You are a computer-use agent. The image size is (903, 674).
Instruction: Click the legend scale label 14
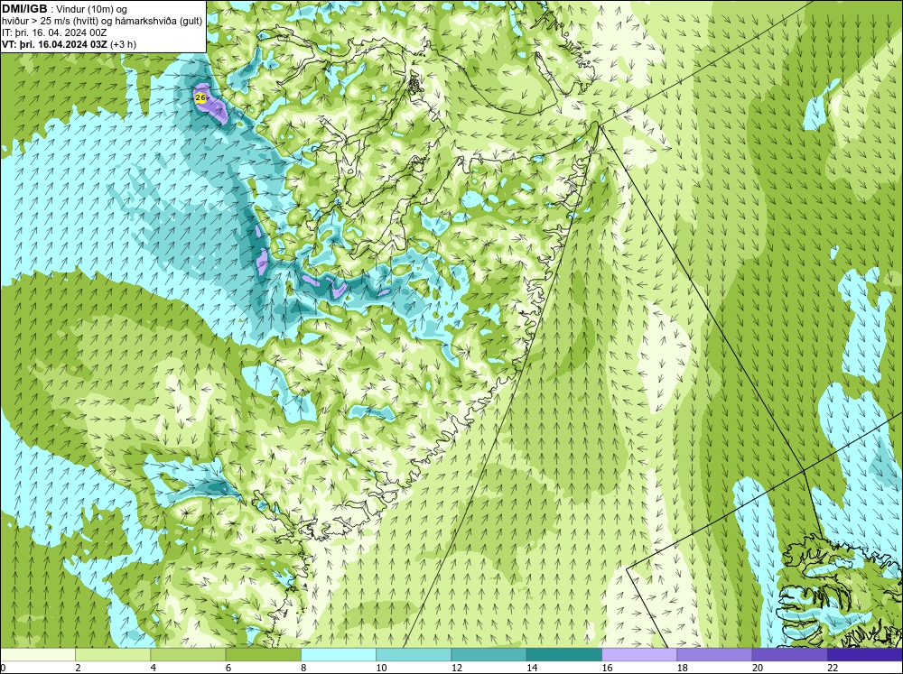point(532,668)
